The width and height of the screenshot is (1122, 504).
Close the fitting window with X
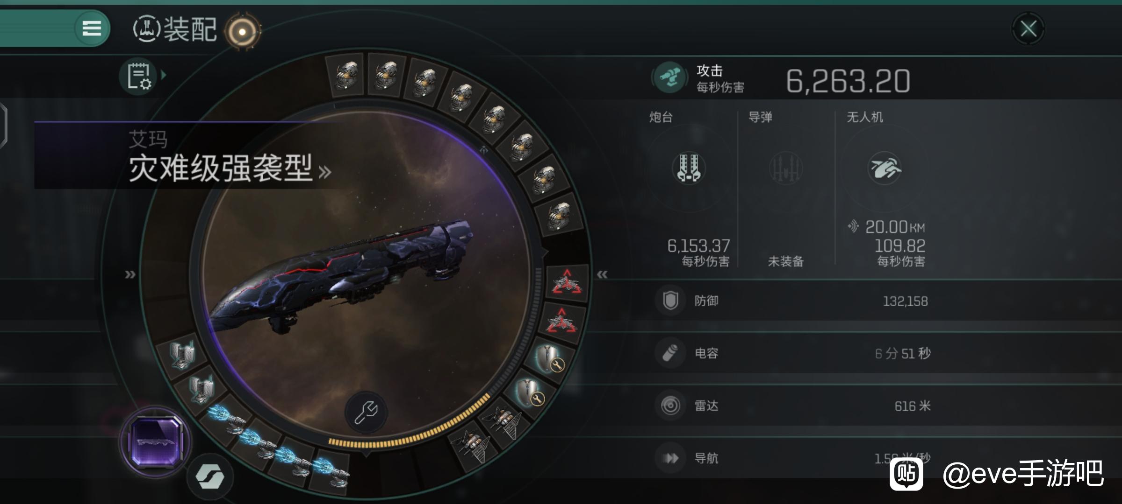[1028, 29]
